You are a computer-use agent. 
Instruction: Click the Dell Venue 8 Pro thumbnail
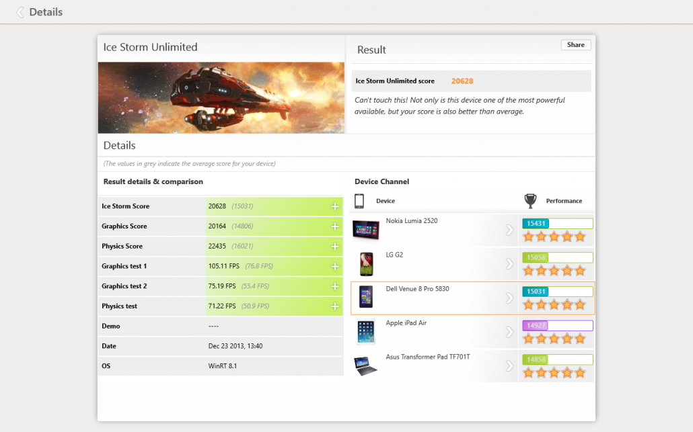[x=365, y=296]
